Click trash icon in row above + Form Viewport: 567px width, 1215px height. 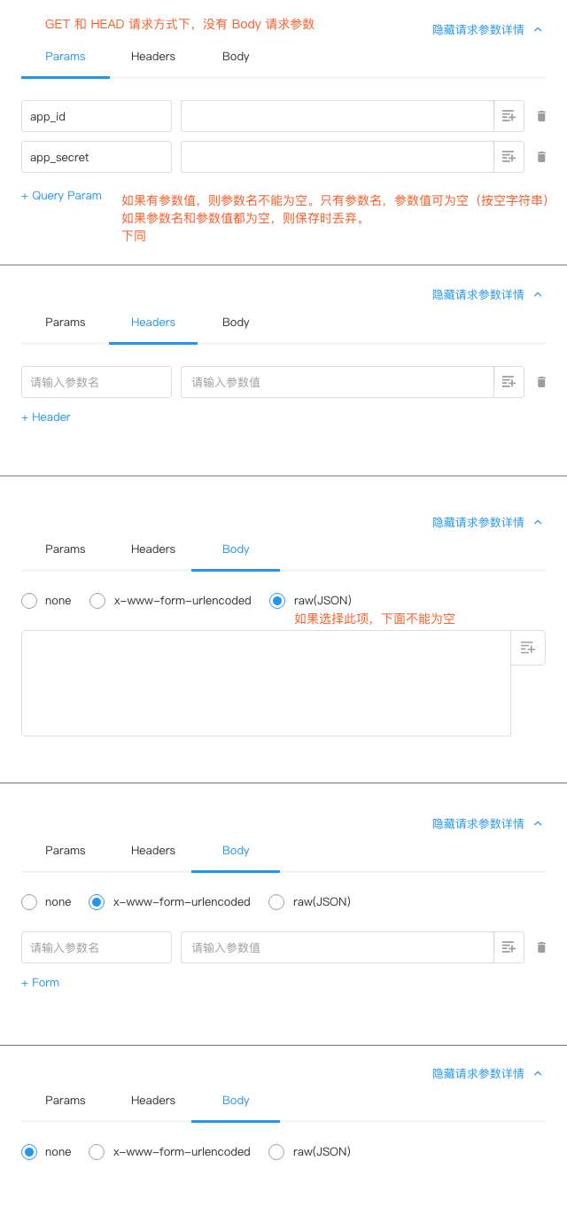coord(541,947)
